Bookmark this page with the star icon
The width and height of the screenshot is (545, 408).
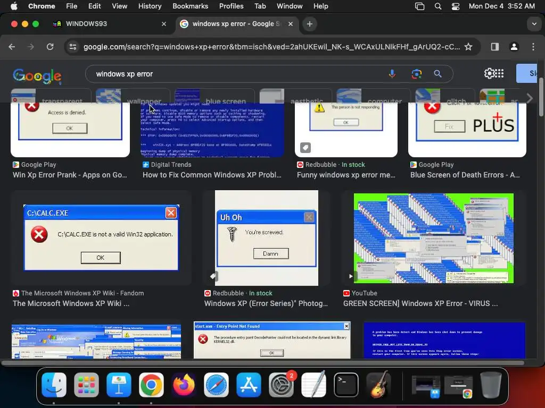click(468, 47)
